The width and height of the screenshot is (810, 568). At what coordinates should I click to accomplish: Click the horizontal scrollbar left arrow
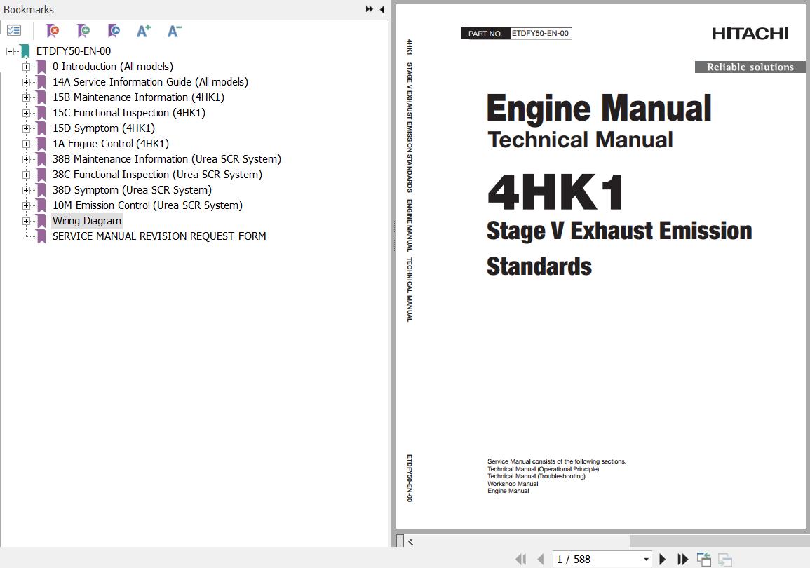pyautogui.click(x=411, y=541)
